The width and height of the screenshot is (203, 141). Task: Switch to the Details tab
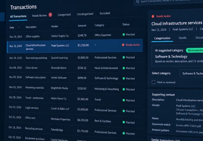click(x=182, y=38)
